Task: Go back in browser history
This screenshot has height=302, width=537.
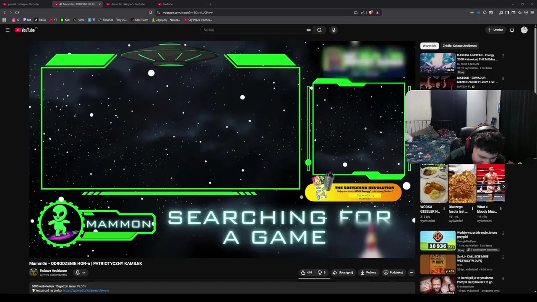Action: (x=5, y=13)
